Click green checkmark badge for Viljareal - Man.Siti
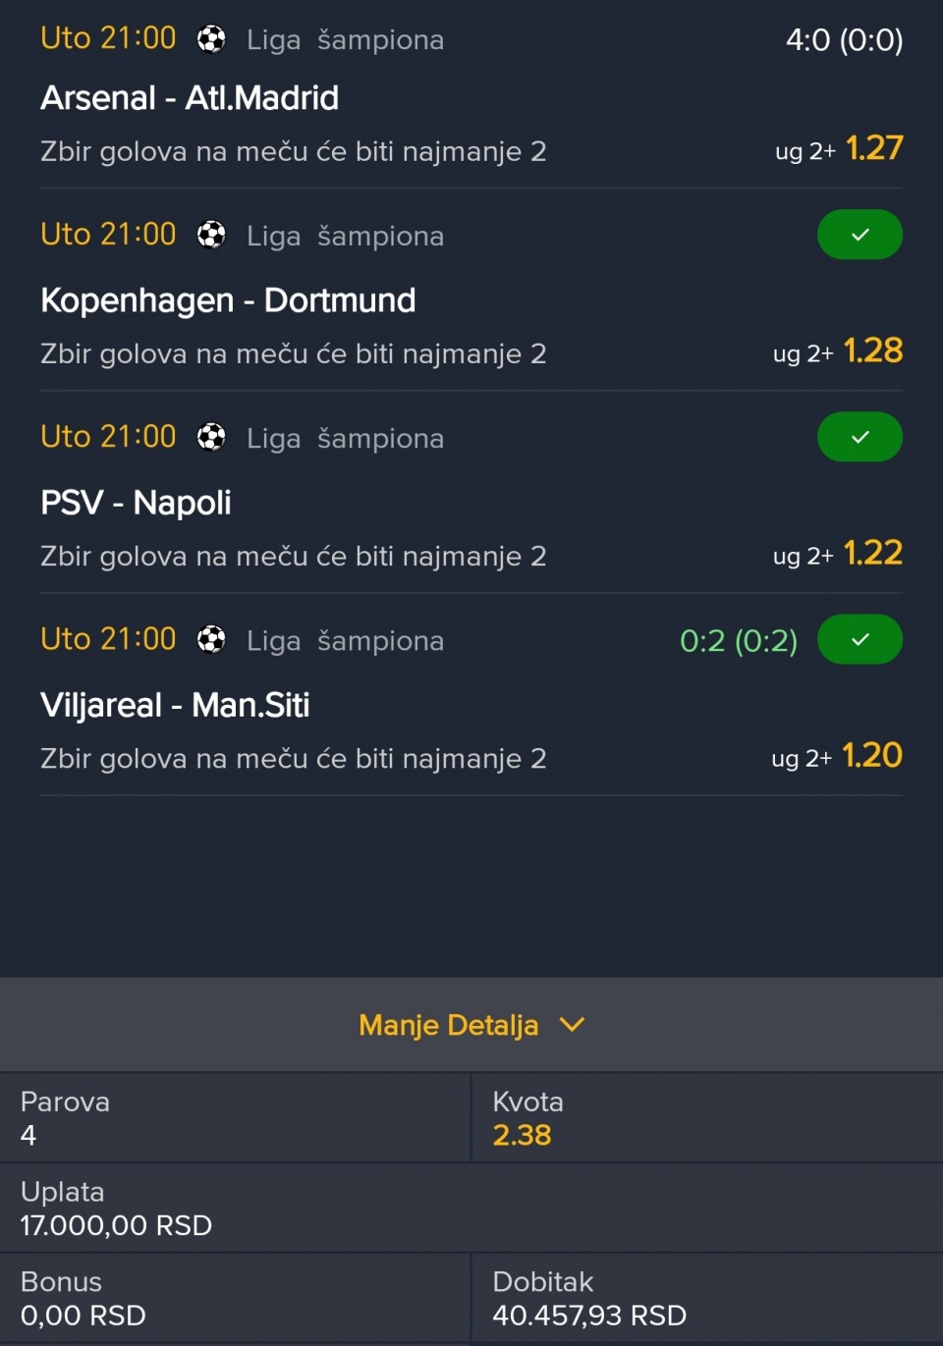 click(860, 639)
